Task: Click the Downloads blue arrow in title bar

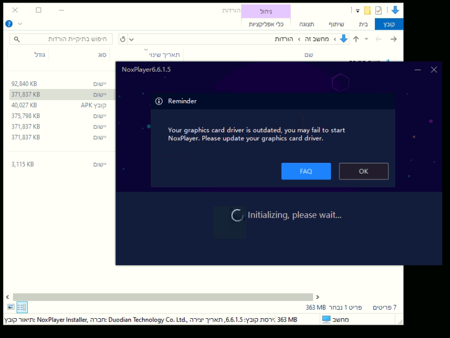Action: [395, 10]
